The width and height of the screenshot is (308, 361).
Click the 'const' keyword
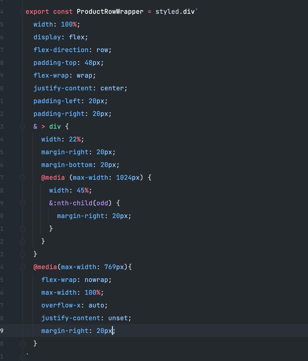pos(63,12)
